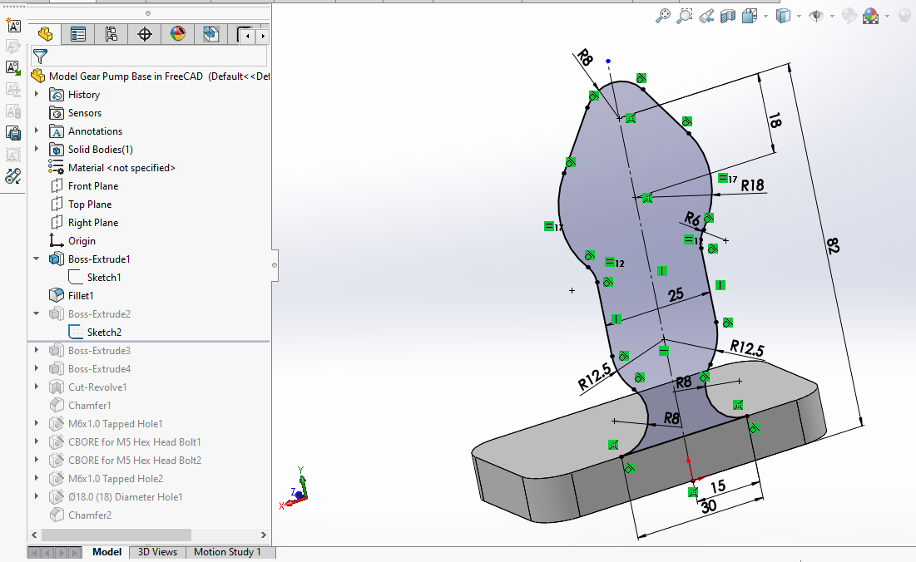Image resolution: width=916 pixels, height=562 pixels.
Task: Collapse the Boss-Extrude1 feature
Action: [x=37, y=259]
